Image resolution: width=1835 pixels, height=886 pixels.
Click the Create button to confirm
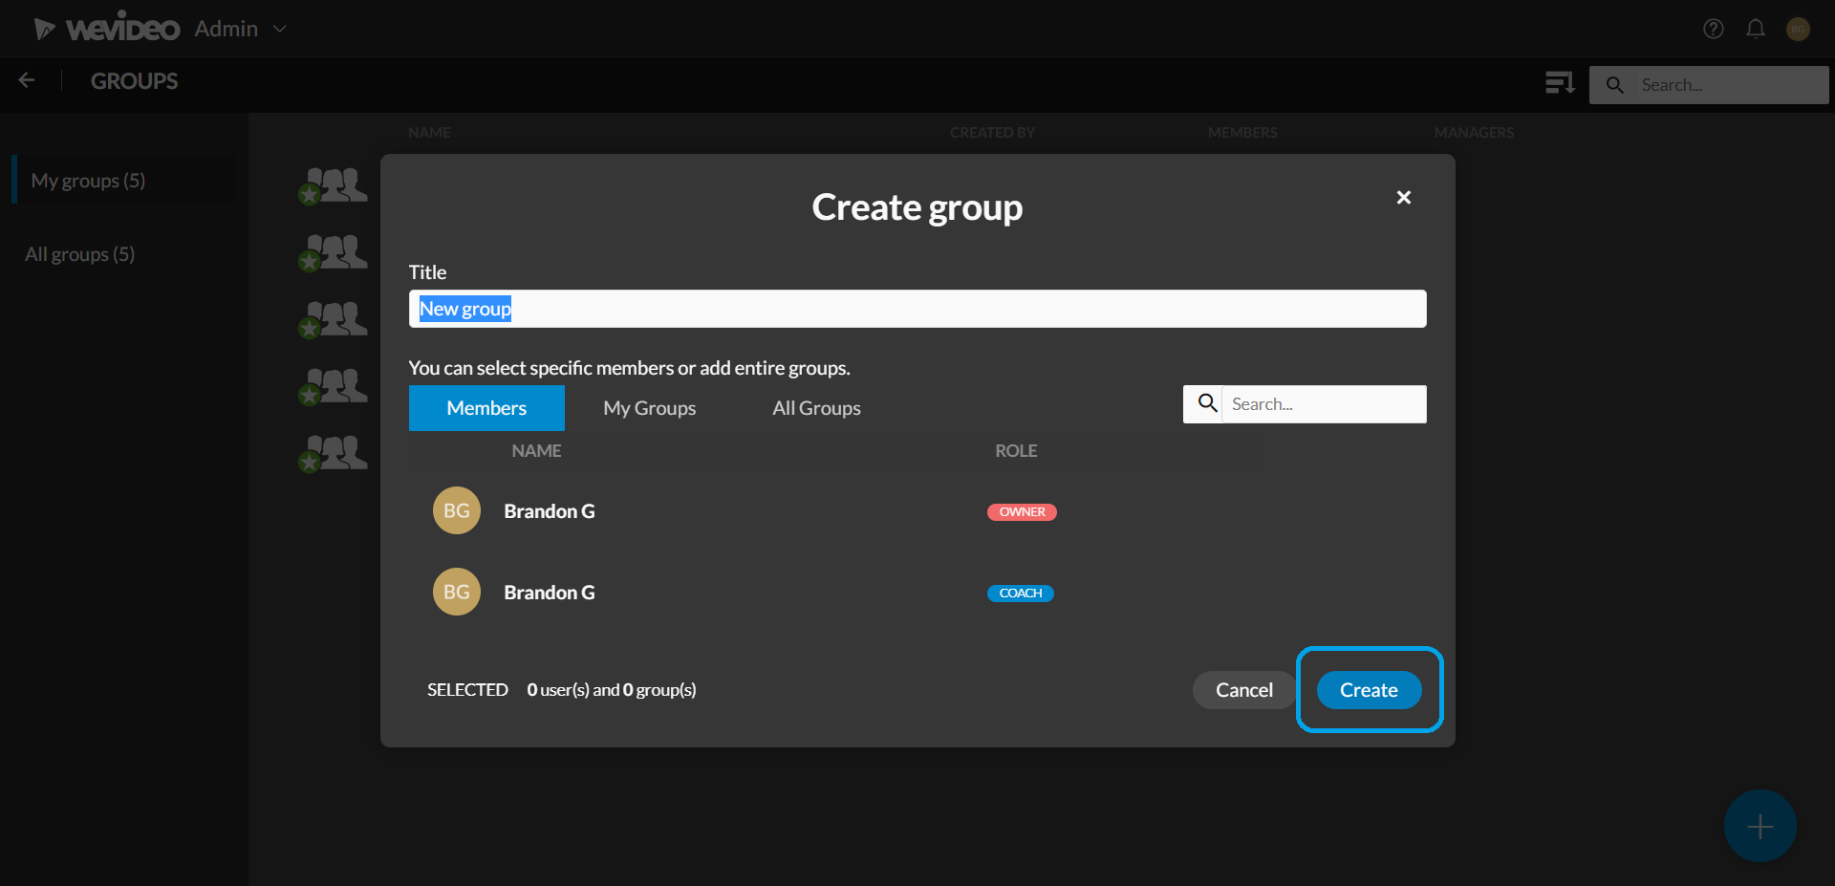1369,690
